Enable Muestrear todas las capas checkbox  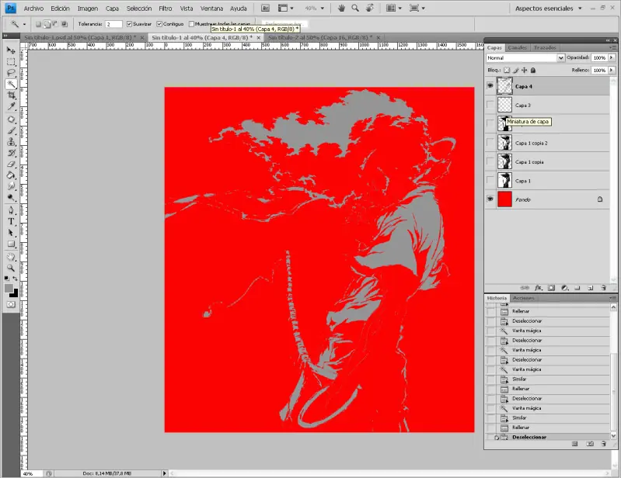click(191, 24)
